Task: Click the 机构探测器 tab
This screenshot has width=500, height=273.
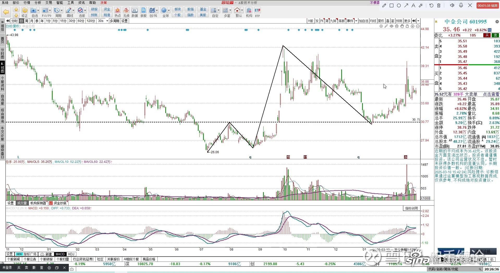Action: (38, 203)
